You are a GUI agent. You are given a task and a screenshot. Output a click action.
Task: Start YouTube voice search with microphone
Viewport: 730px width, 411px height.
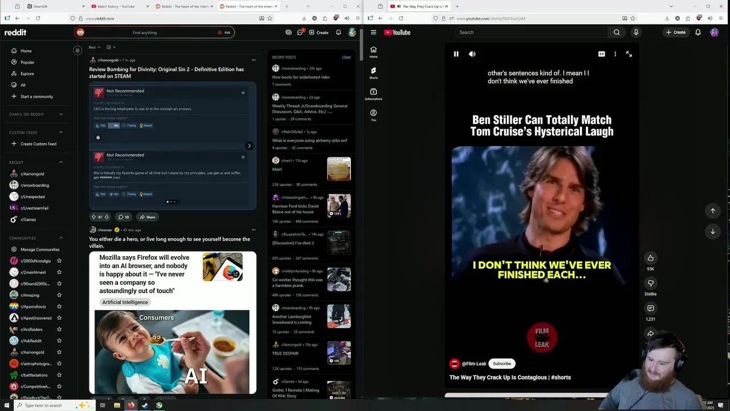click(x=636, y=32)
